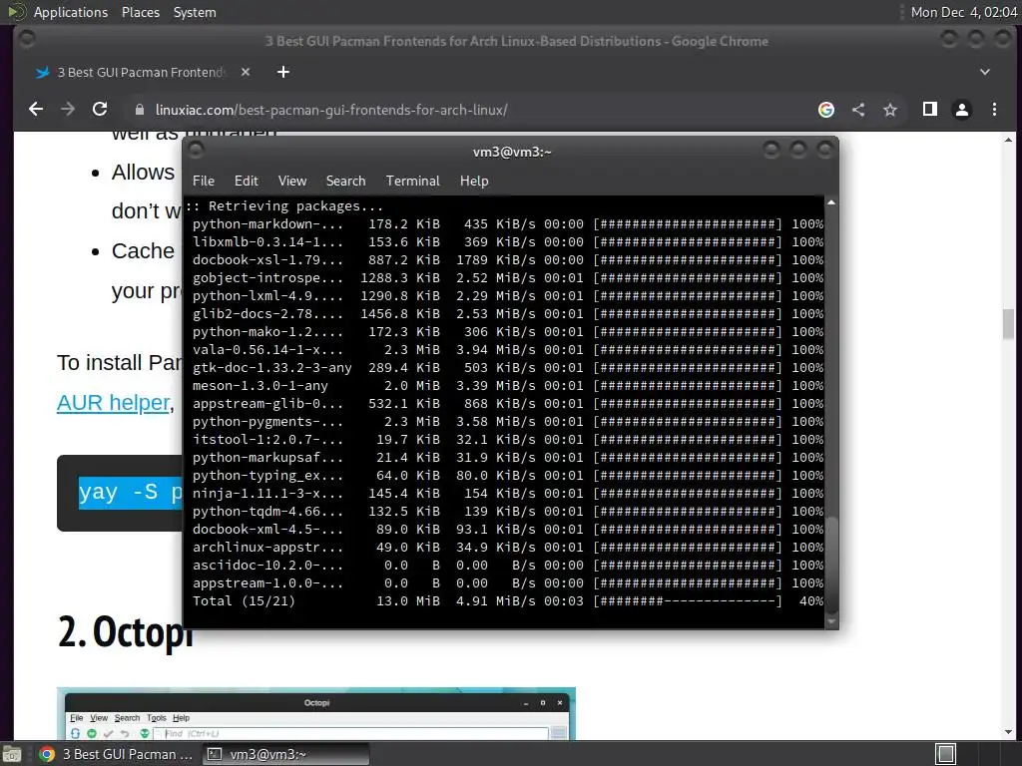Click the 'gtk-doc-1.33.2-3-any' terminal row

pos(508,368)
